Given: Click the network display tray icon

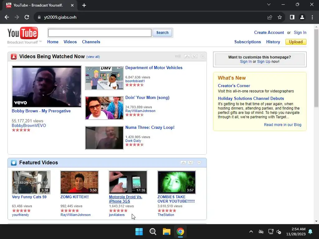Looking at the screenshot, I should tap(271, 232).
